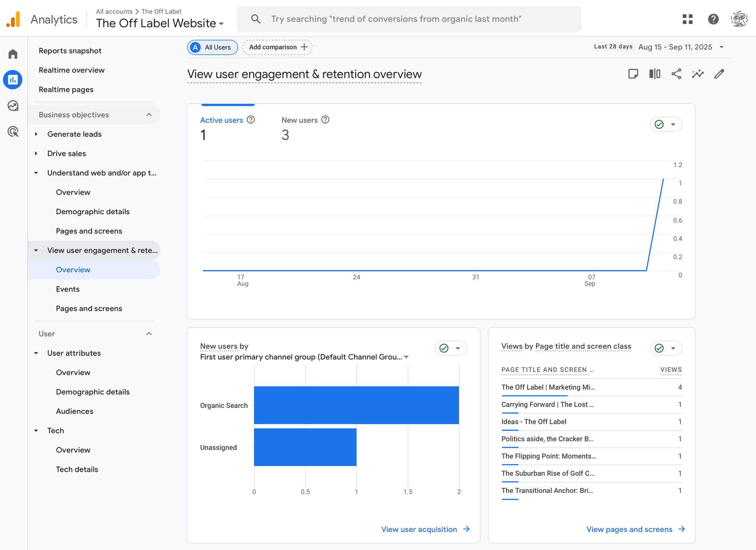Click 'Ideas - The Off Label' row
Image resolution: width=756 pixels, height=550 pixels.
(x=592, y=421)
